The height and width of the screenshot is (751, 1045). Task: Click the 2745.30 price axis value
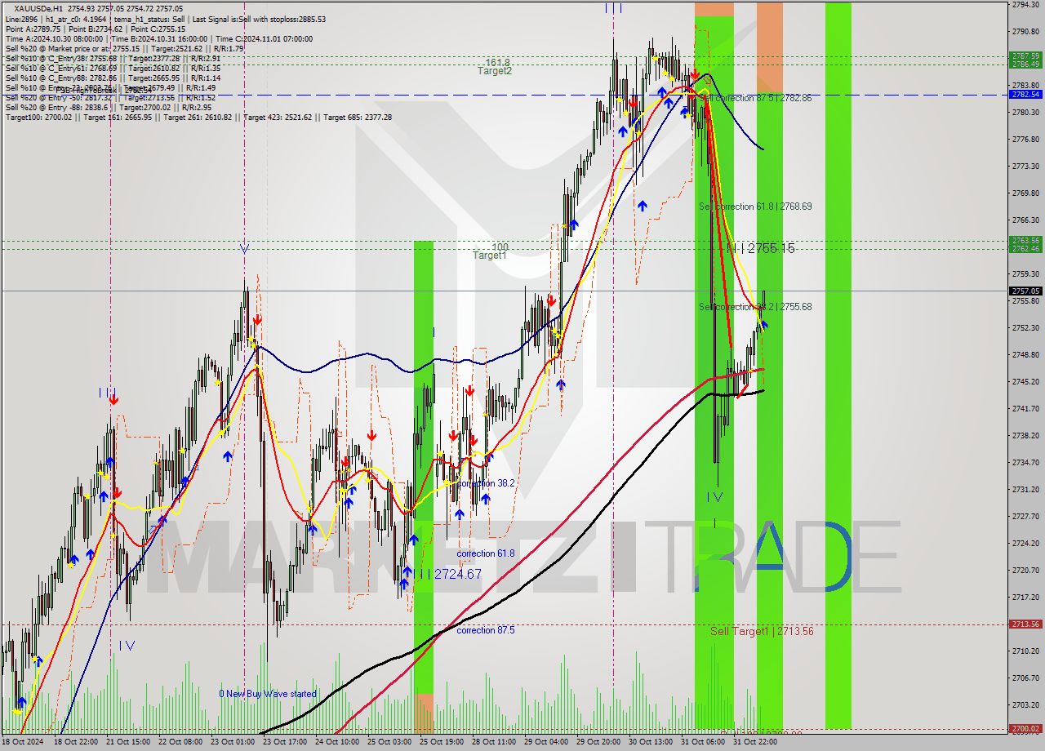point(1025,382)
